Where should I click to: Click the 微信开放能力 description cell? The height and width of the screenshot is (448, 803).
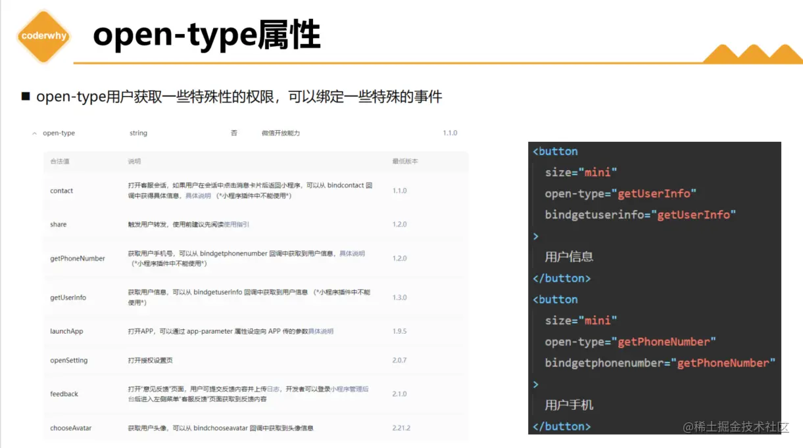(281, 133)
